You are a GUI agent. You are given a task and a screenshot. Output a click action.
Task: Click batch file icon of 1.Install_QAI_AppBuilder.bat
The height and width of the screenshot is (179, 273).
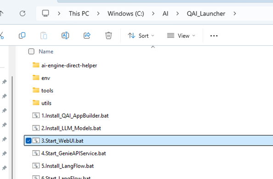tap(36, 115)
